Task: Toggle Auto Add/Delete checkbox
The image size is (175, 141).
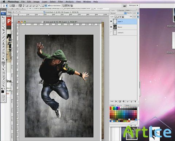Action: pos(49,5)
